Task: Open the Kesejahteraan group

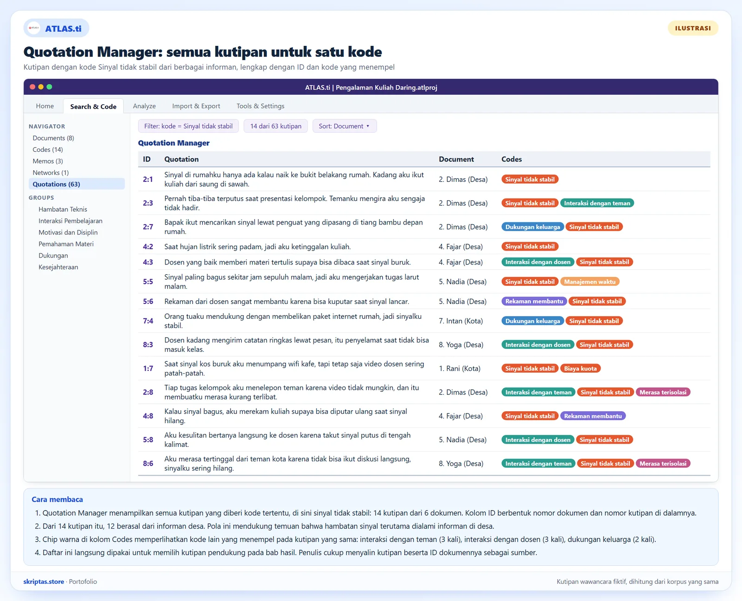Action: coord(58,267)
